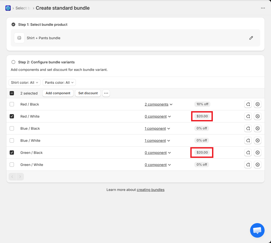The width and height of the screenshot is (271, 243).
Task: Click the pencil edit icon for bundle product
Action: click(x=251, y=38)
